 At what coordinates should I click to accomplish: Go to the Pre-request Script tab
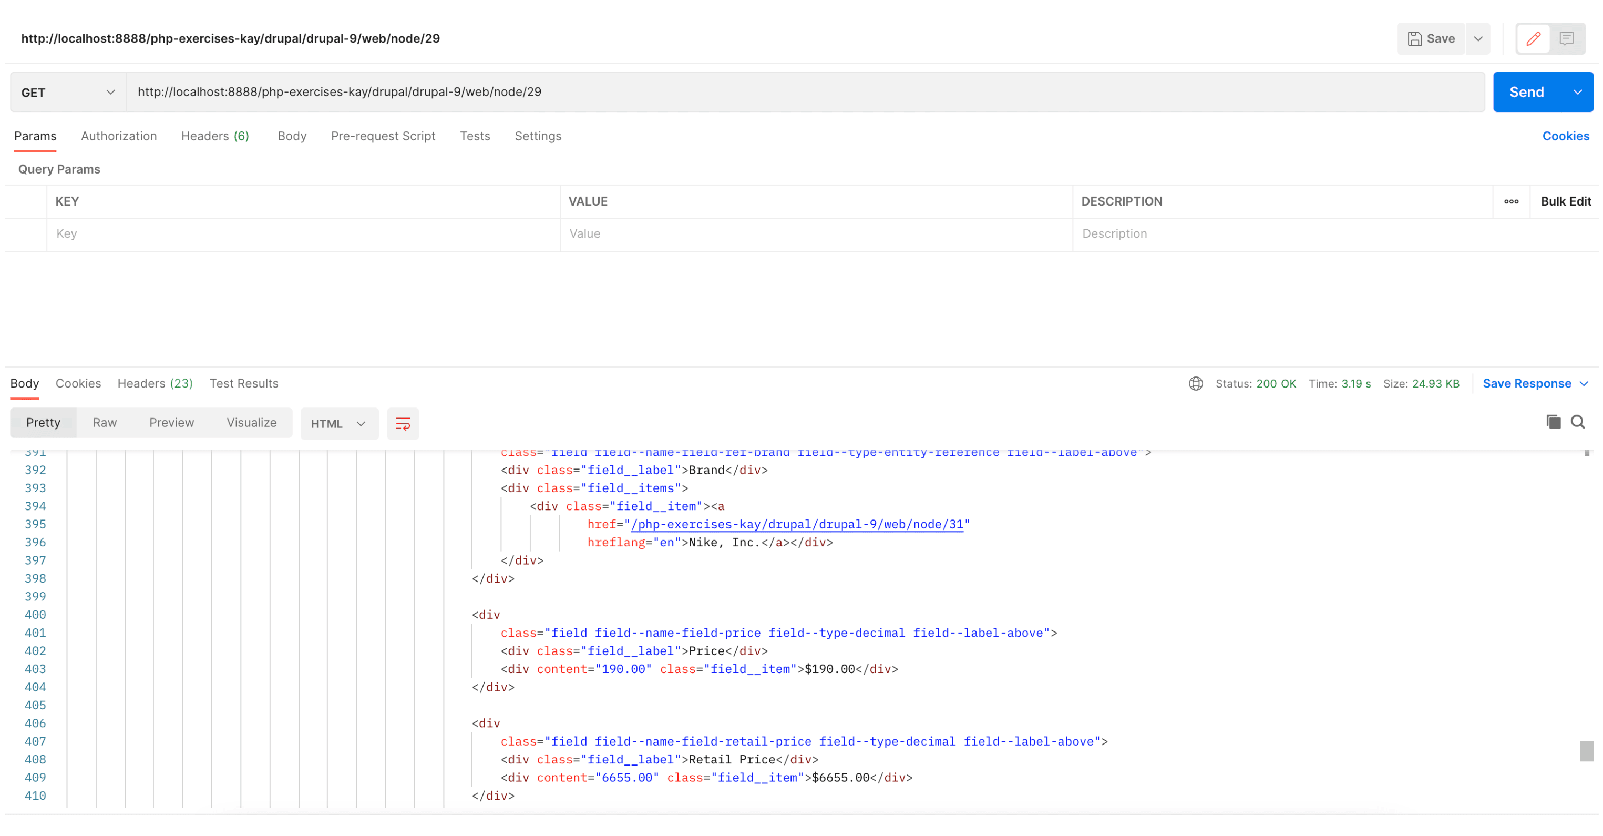point(383,136)
